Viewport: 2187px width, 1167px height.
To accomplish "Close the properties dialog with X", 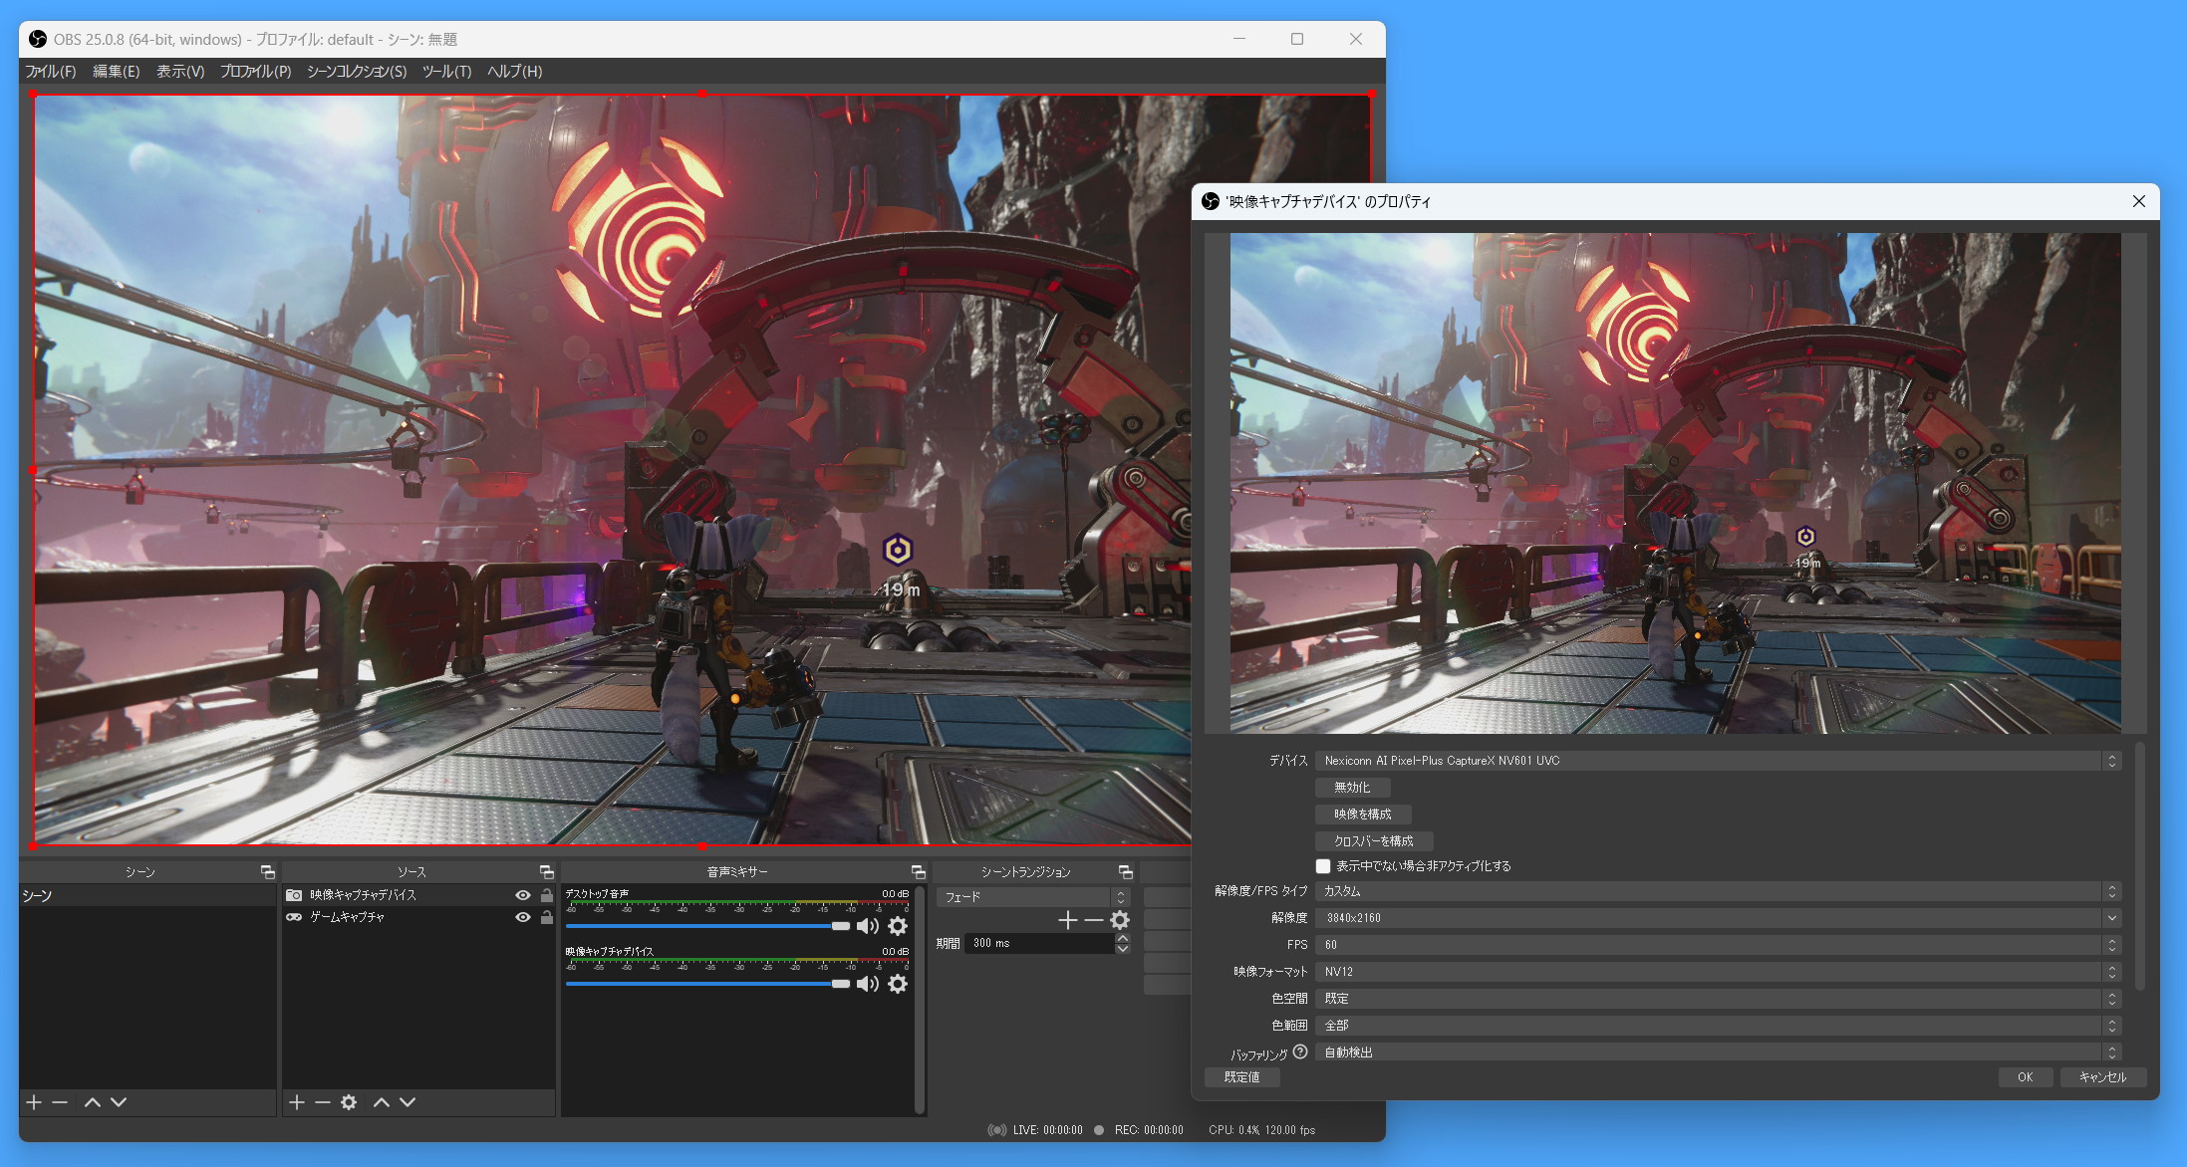I will 2138,201.
